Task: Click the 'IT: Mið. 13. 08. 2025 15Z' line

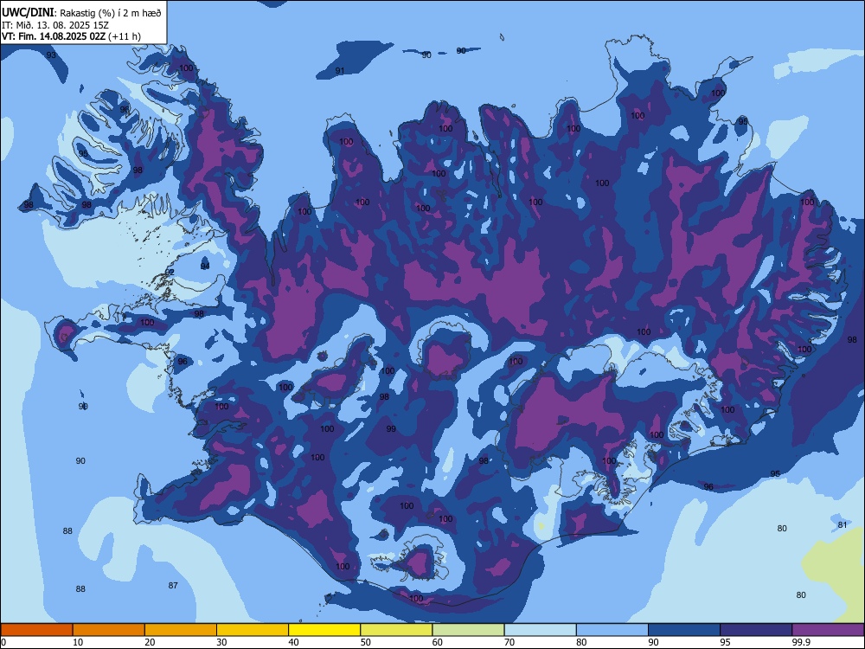Action: (x=54, y=25)
